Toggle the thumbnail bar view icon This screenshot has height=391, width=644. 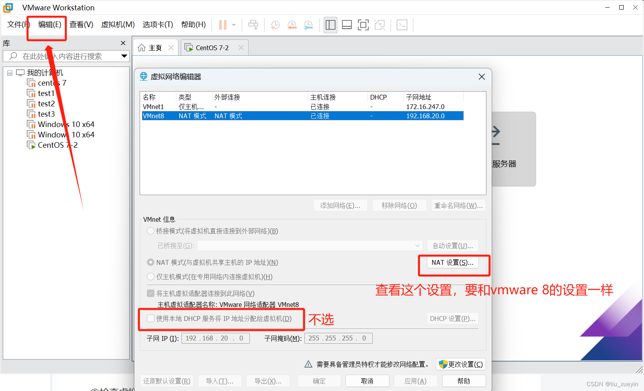pyautogui.click(x=347, y=25)
